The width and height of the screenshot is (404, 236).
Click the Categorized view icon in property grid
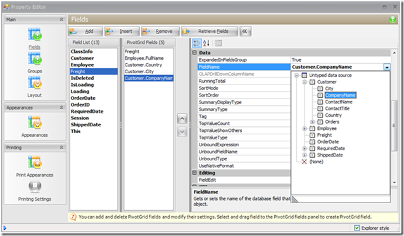coord(197,43)
